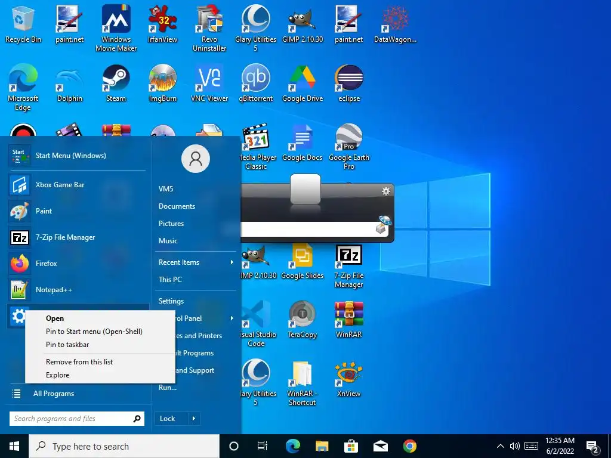
Task: Open Microsoft Edge desktop shortcut
Action: (x=23, y=88)
